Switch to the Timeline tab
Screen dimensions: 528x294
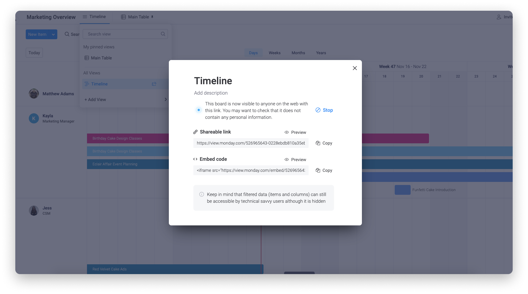pos(95,17)
